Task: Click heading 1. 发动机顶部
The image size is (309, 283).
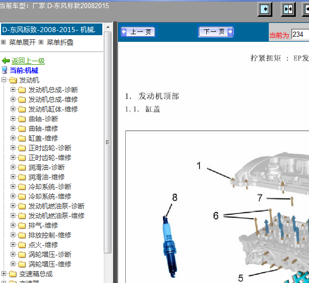Action: pyautogui.click(x=152, y=96)
